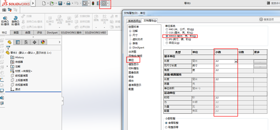The image size is (280, 130).
Task: Click the Save floppy disk icon
Action: click(60, 3)
